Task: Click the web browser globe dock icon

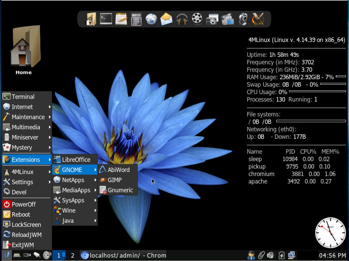Action: [151, 19]
